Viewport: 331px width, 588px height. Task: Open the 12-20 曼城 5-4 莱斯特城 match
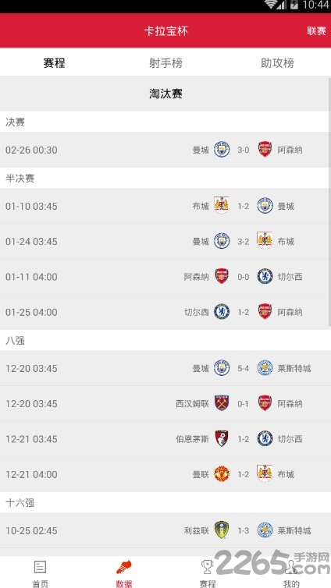[164, 368]
